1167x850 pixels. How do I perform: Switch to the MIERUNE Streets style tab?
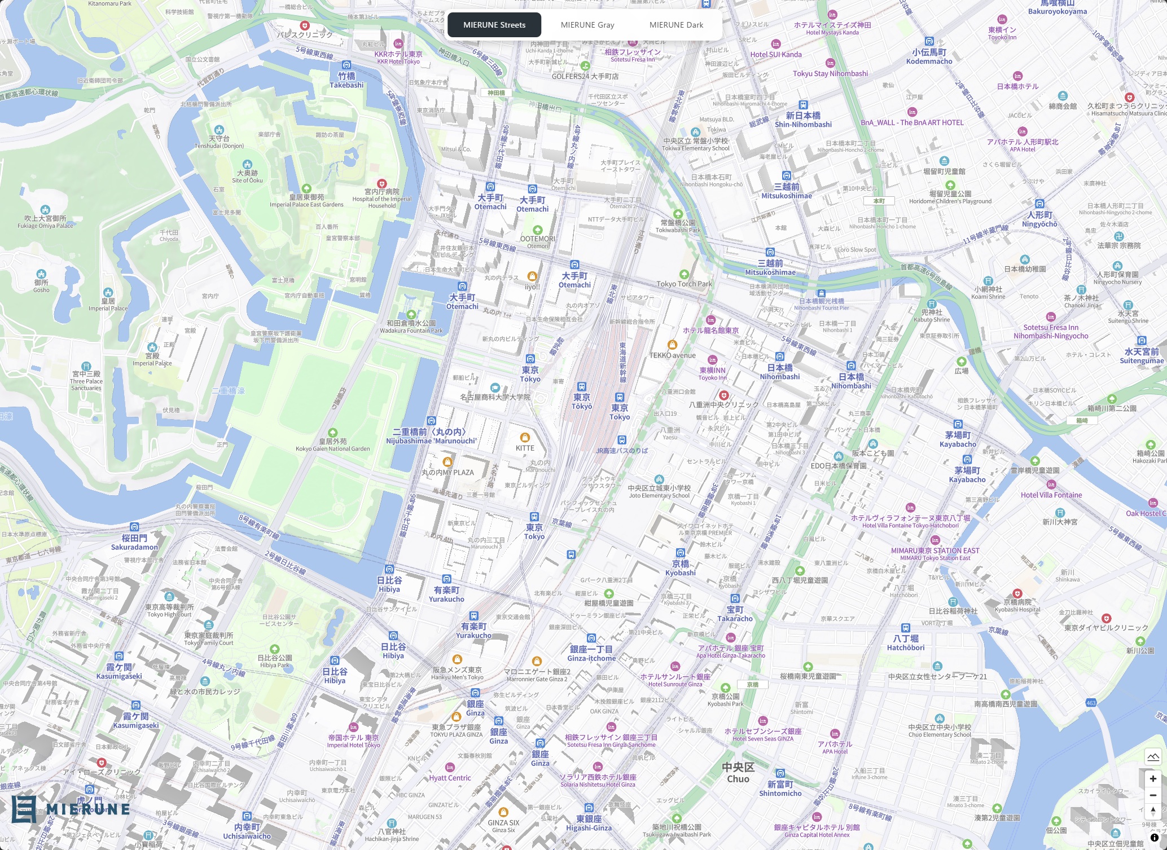[494, 25]
